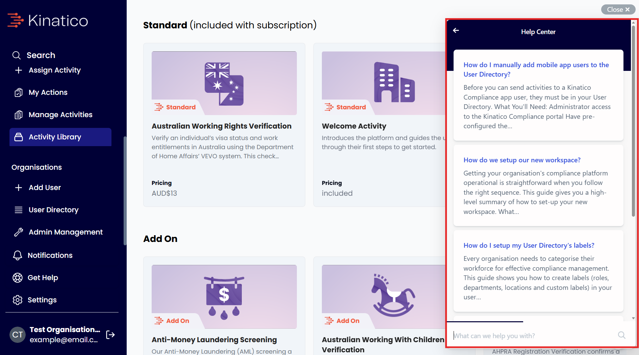Click the Australian Working Rights Verification title
Screen dimensions: 639x355
point(222,126)
